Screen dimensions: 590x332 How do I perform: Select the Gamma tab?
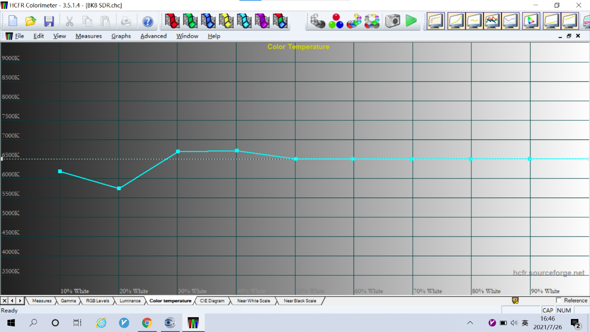[x=68, y=301]
